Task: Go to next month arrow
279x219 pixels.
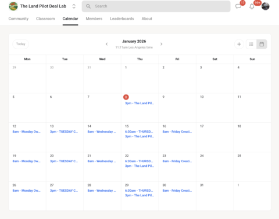Action: click(161, 44)
